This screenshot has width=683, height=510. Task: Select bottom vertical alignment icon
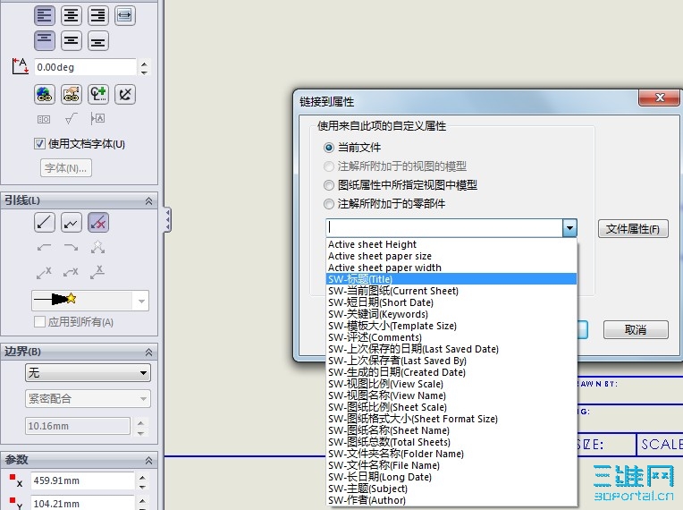pos(98,41)
